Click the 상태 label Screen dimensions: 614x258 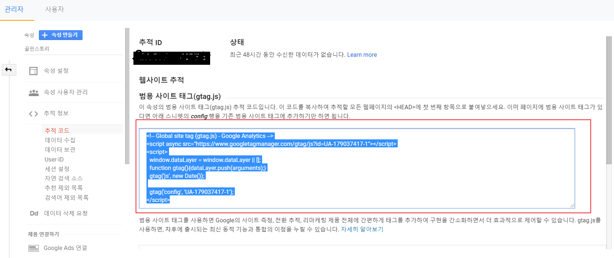[x=237, y=42]
